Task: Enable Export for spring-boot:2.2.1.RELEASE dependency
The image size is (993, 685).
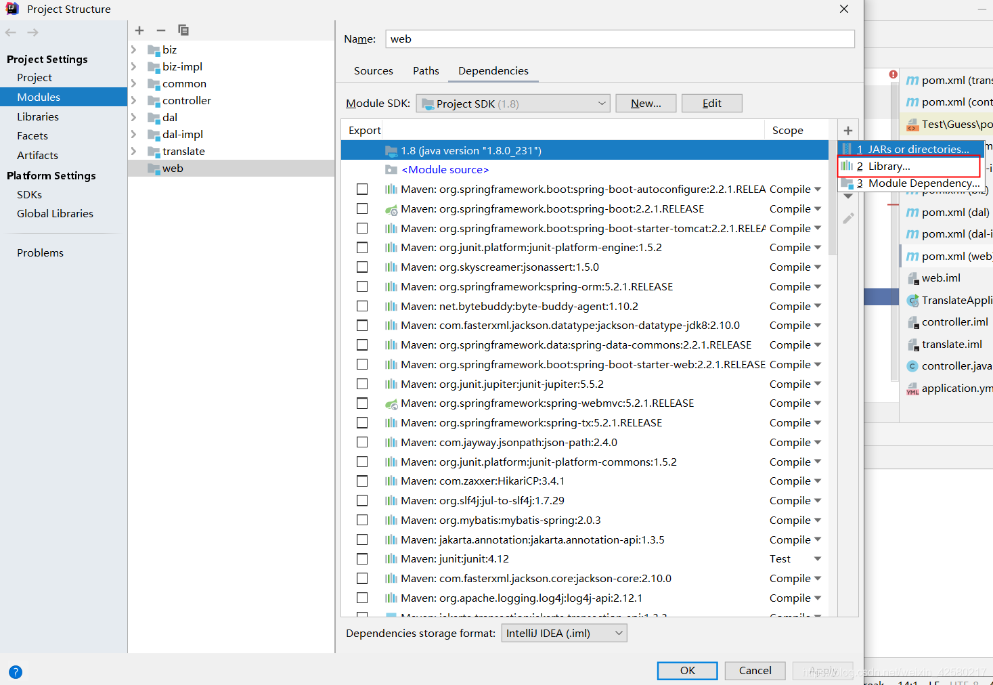Action: click(362, 208)
